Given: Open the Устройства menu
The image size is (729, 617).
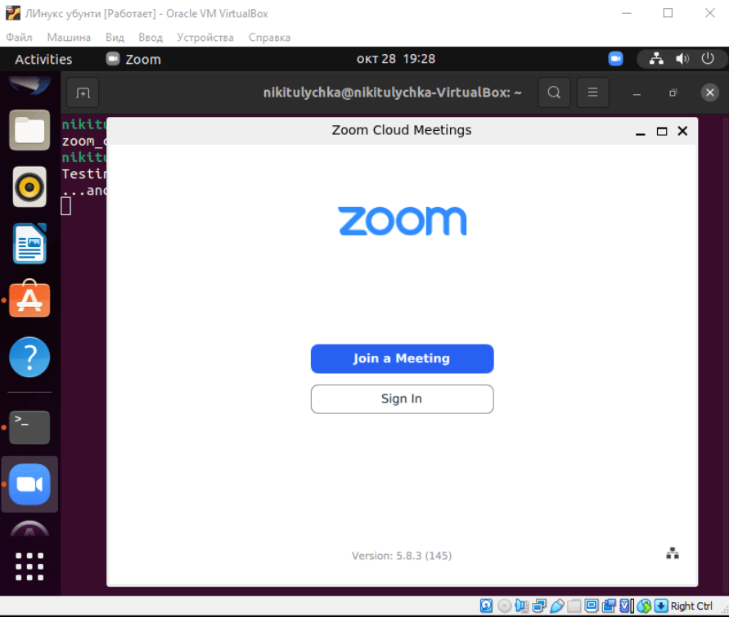Looking at the screenshot, I should click(x=205, y=38).
